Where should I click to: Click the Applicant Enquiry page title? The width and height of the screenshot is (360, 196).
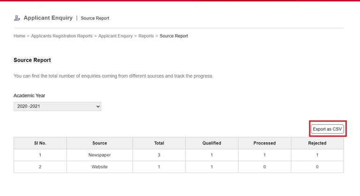pyautogui.click(x=48, y=18)
